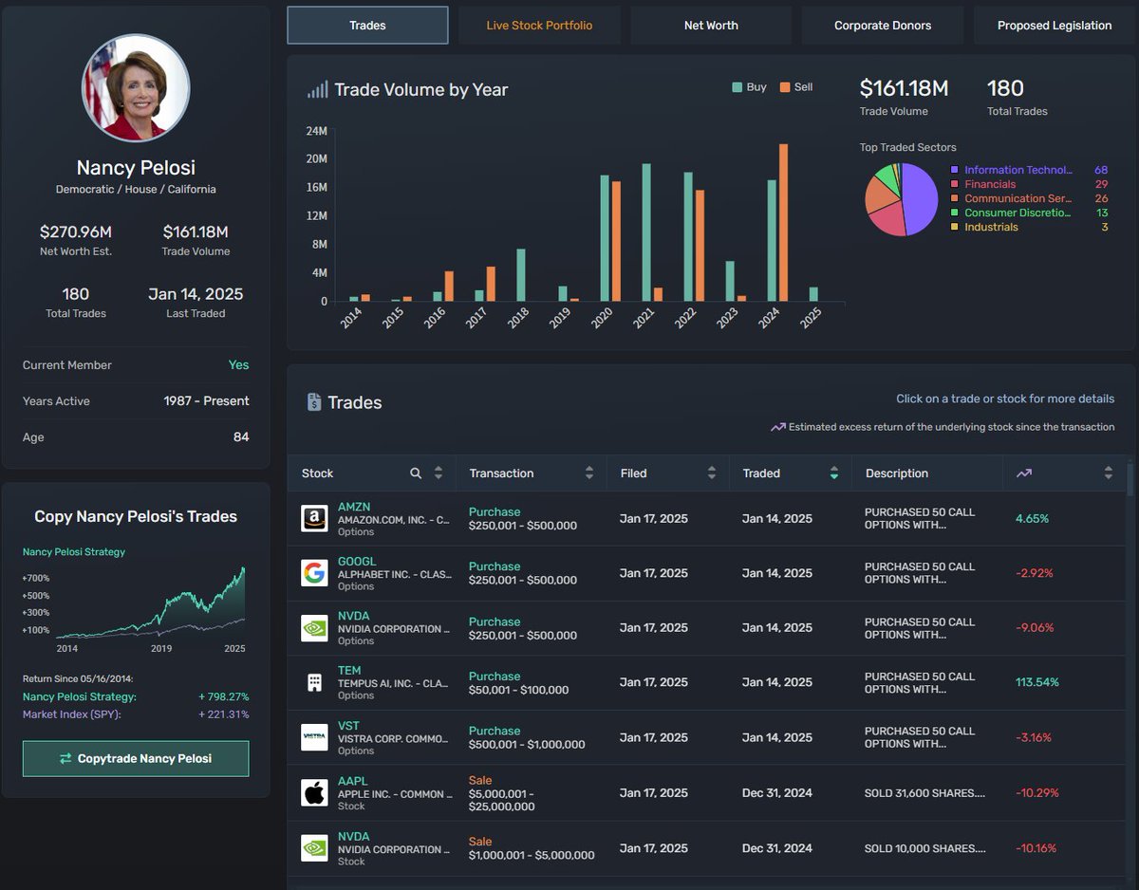Click the SOLD 31,600 SHARES description
The image size is (1139, 890).
[924, 793]
